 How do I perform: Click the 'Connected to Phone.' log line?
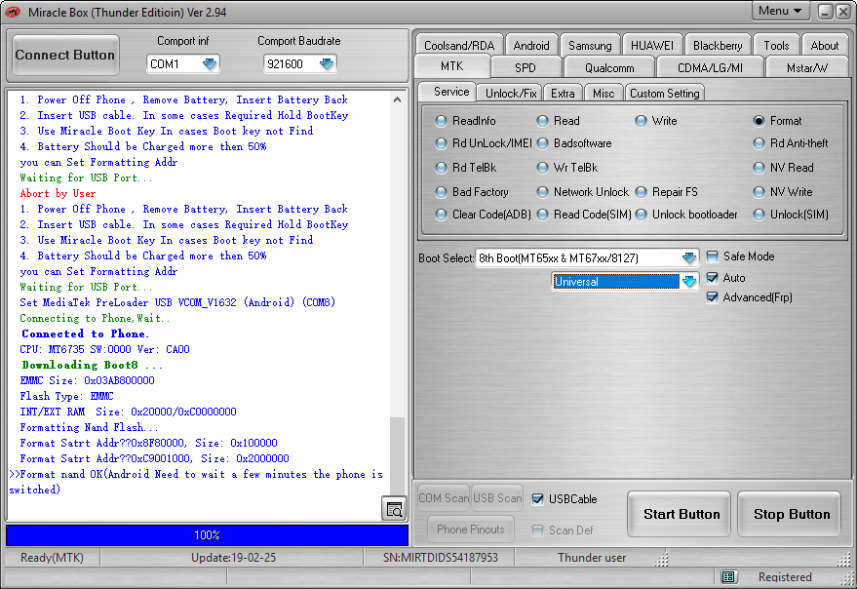(85, 334)
